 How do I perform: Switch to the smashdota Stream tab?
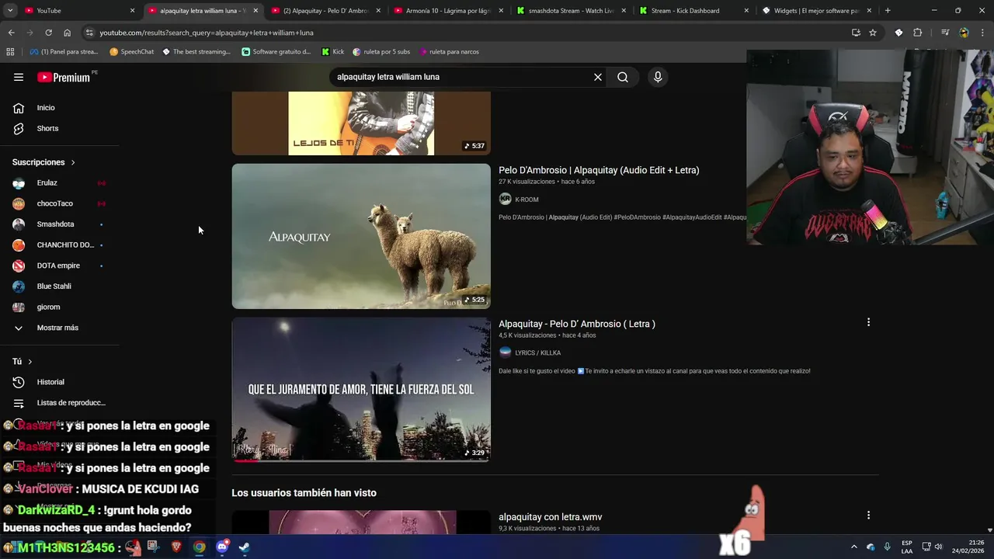coord(571,11)
